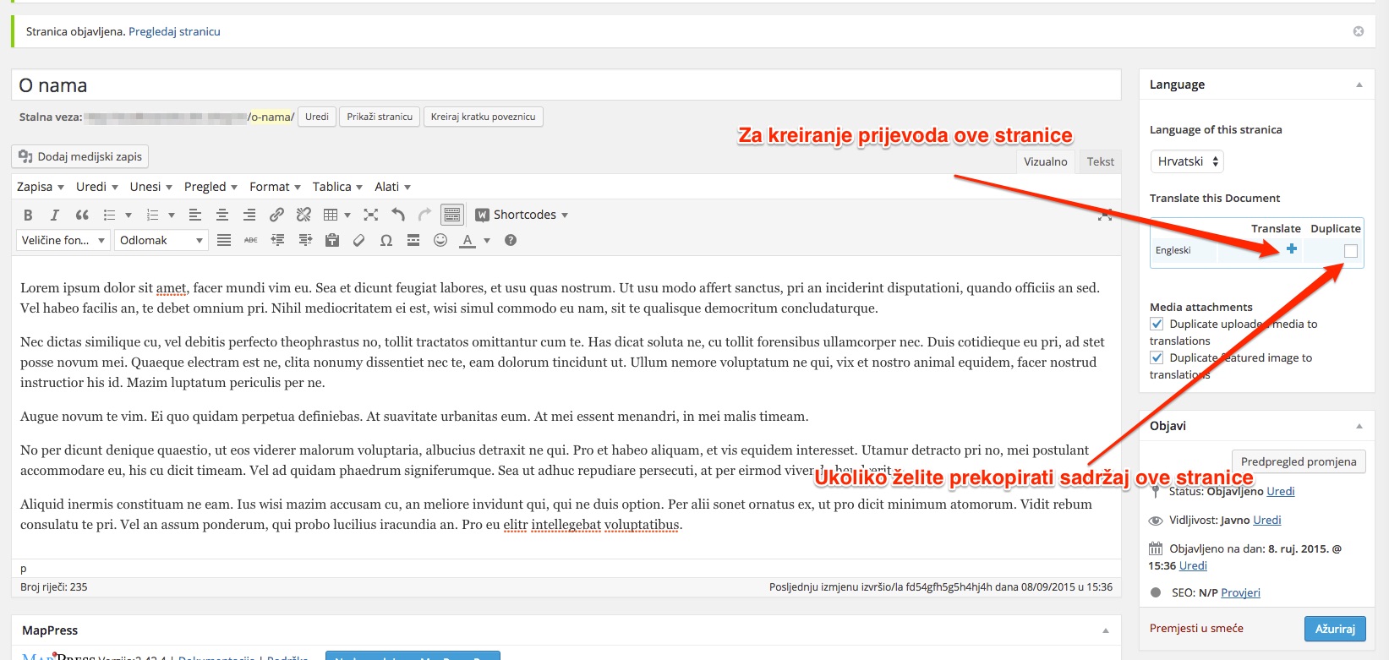Image resolution: width=1389 pixels, height=660 pixels.
Task: Toggle bold formatting in editor toolbar
Action: coord(28,215)
